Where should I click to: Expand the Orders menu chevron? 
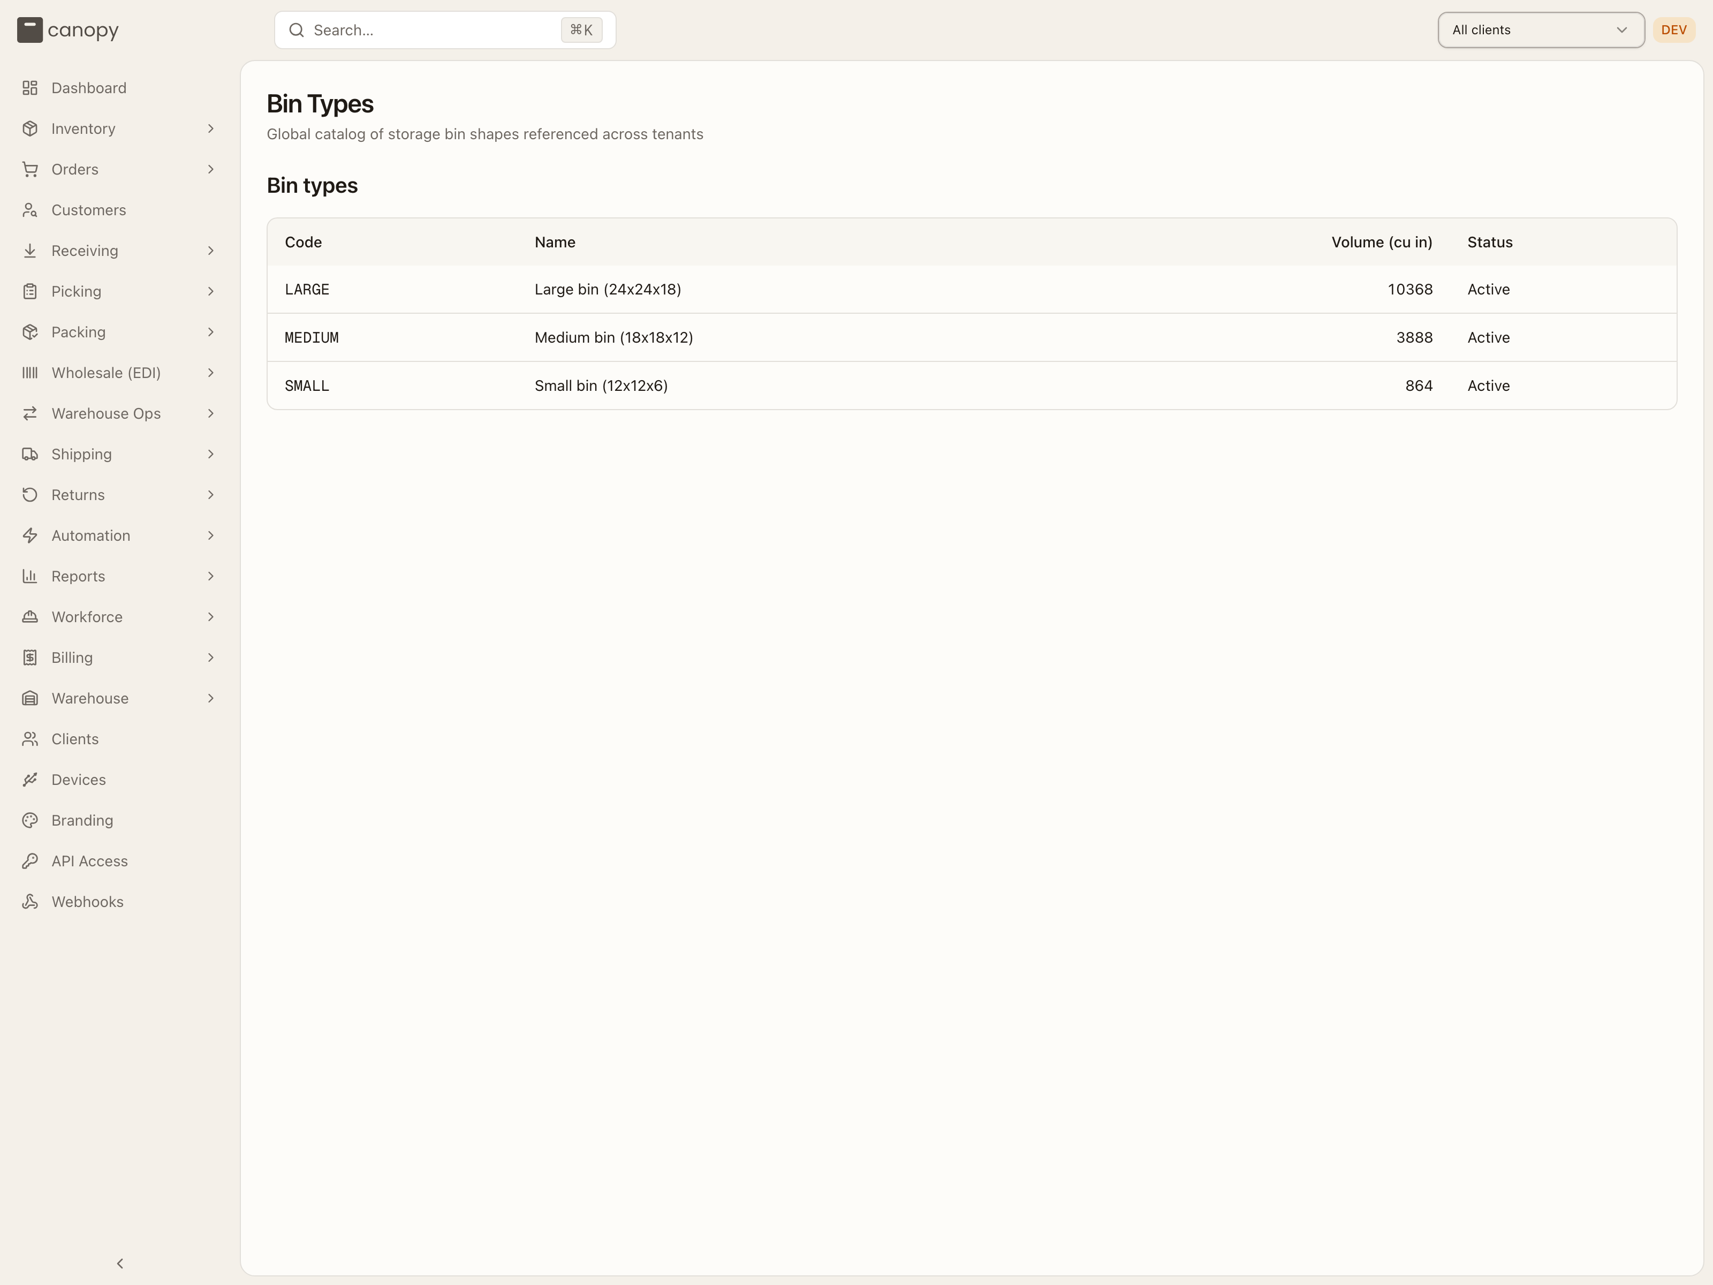(210, 170)
